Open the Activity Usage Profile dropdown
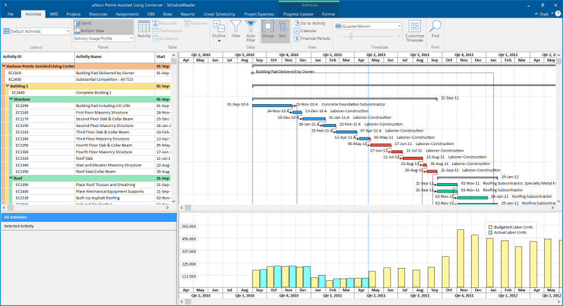Screen dimensions: 563x306 pyautogui.click(x=131, y=39)
